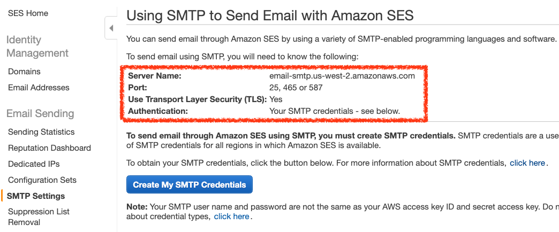Select Dedicated IPs in the sidebar
Image resolution: width=559 pixels, height=232 pixels.
pos(34,164)
